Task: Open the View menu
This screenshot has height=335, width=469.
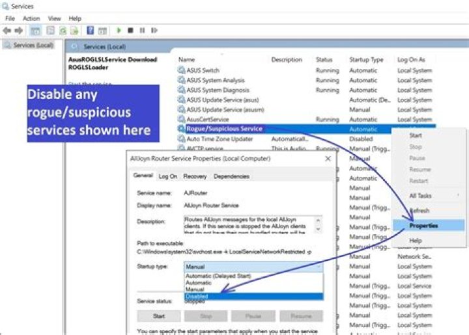Action: click(x=55, y=18)
